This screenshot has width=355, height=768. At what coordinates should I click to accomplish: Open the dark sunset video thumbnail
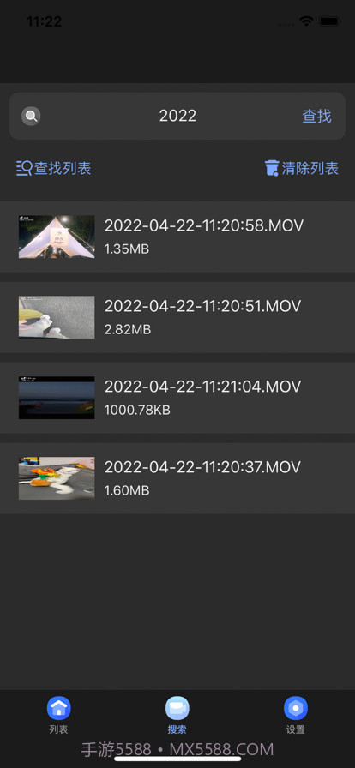tap(57, 398)
